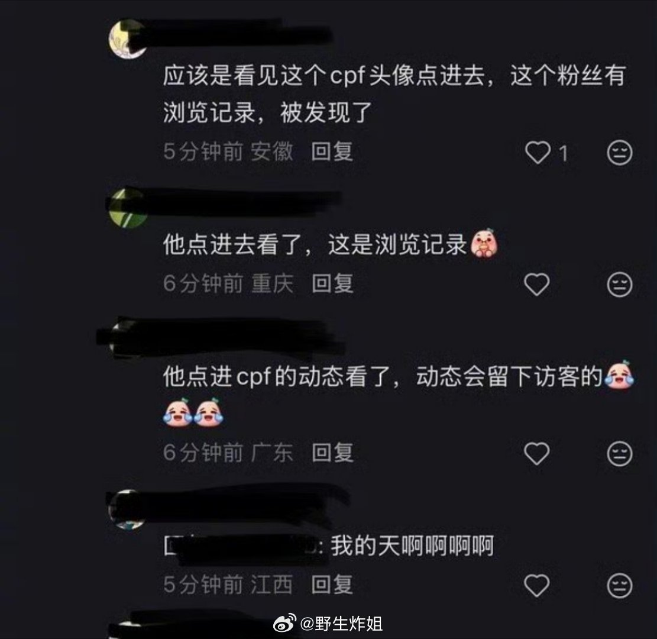
Task: Like the comment from 广东
Action: [x=537, y=453]
